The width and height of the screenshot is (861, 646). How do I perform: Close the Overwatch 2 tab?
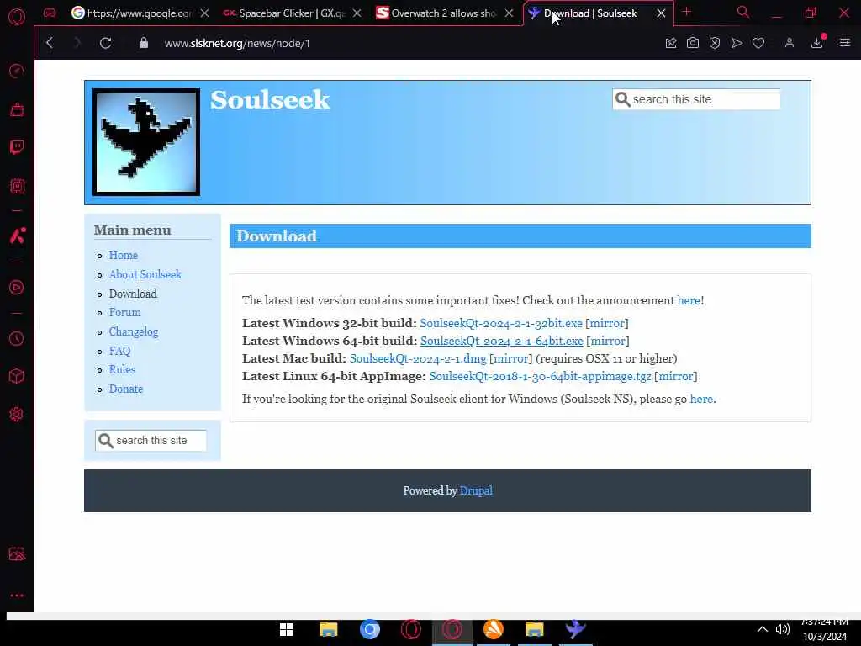pos(509,13)
